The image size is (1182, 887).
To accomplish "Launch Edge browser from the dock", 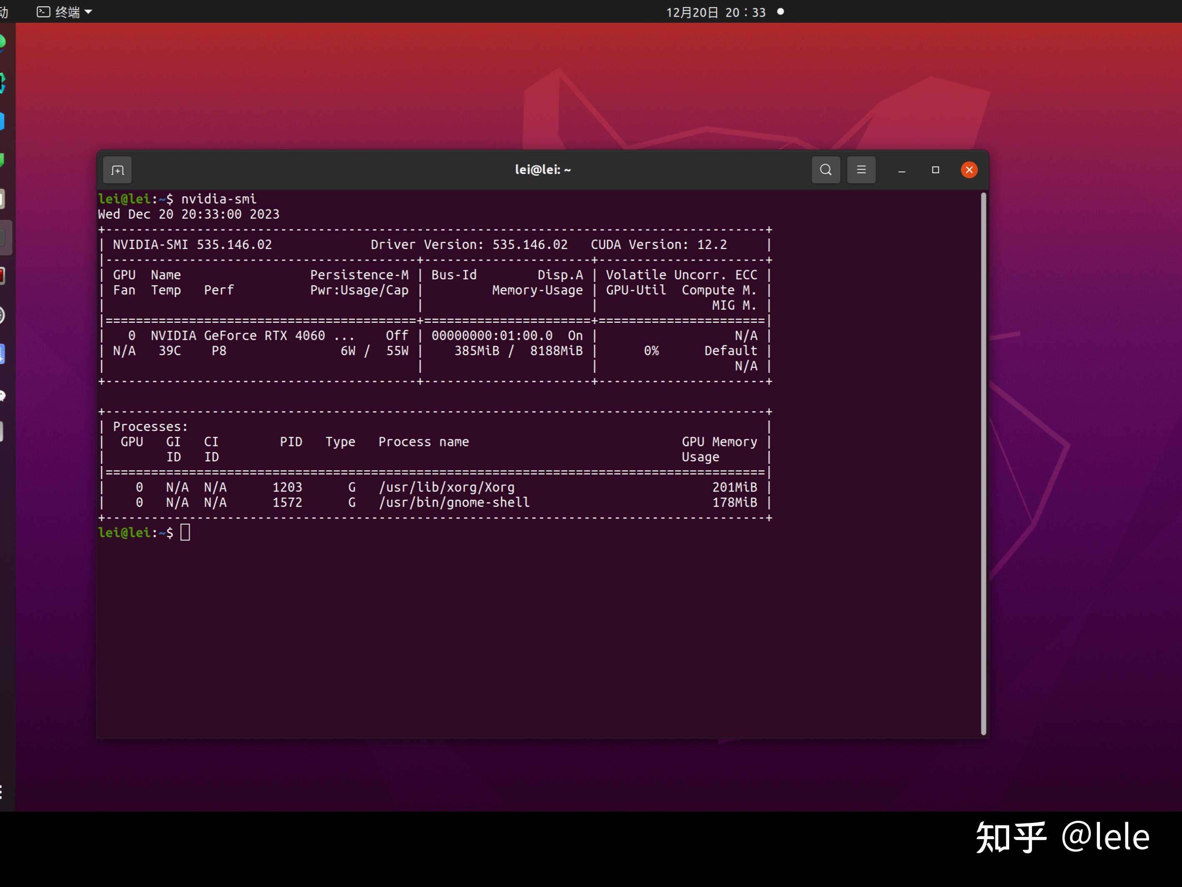I will pos(2,43).
